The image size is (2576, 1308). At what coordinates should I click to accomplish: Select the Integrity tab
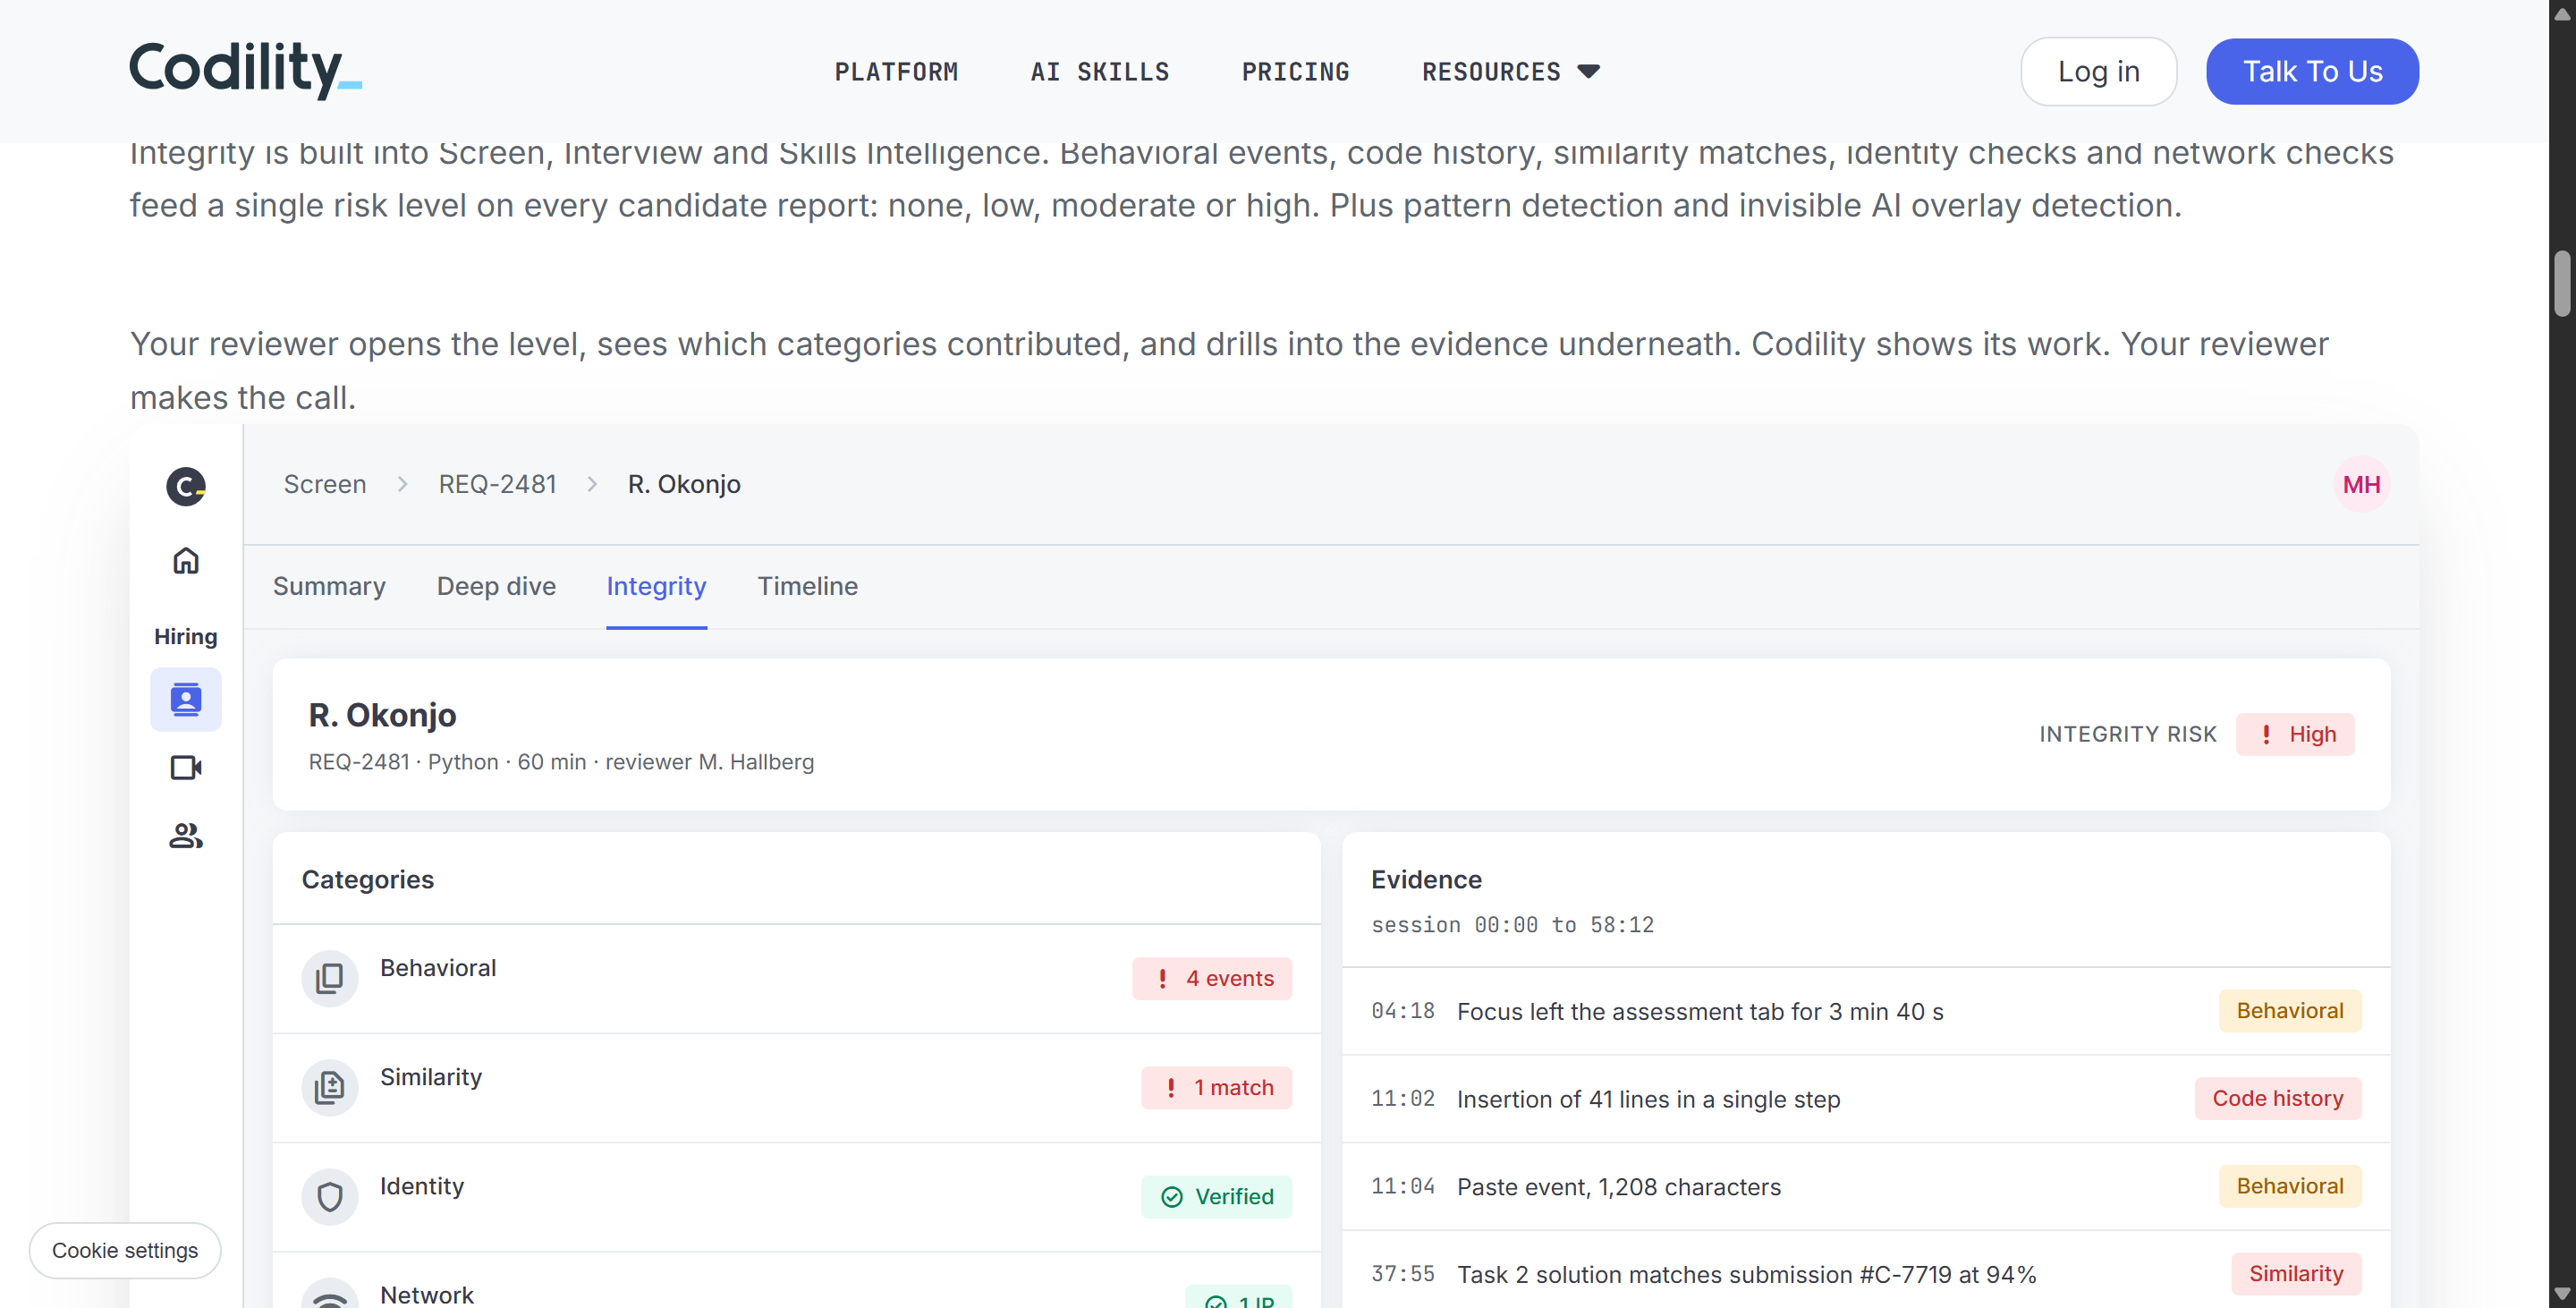point(656,586)
